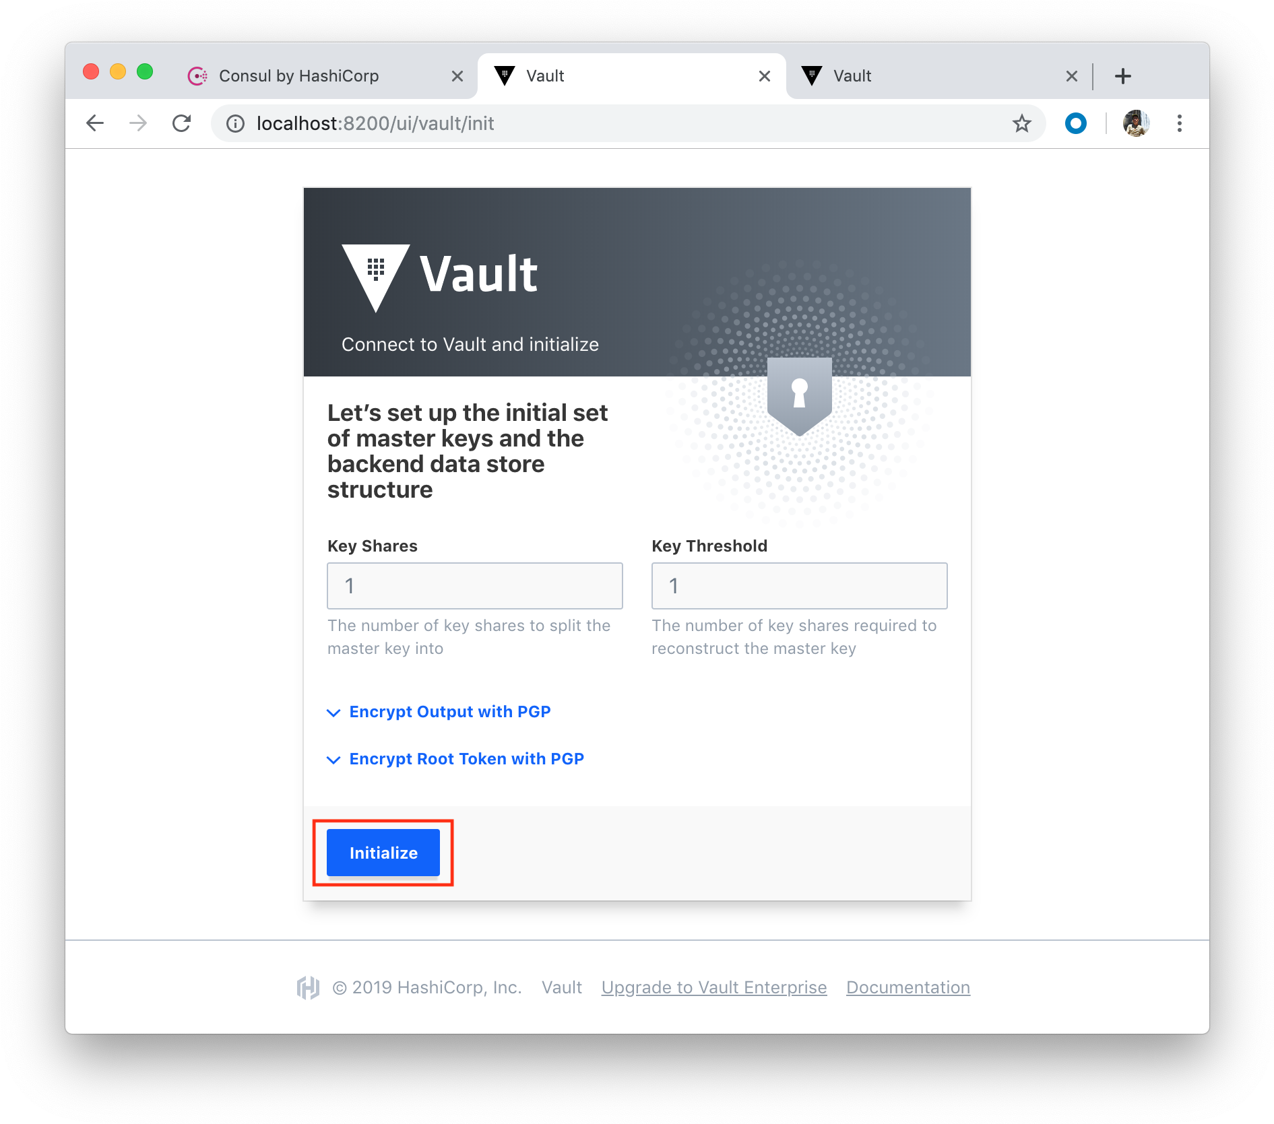
Task: Open the Chrome three-dot menu
Action: coord(1179,123)
